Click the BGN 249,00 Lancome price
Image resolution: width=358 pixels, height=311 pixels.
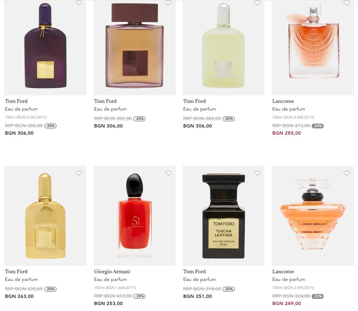[x=287, y=303]
